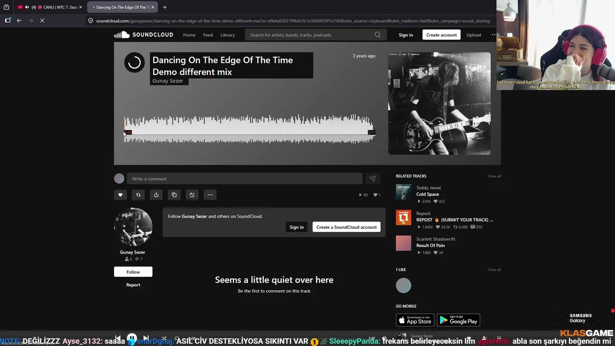Click the browser tab search icon
The height and width of the screenshot is (346, 615).
click(6, 7)
